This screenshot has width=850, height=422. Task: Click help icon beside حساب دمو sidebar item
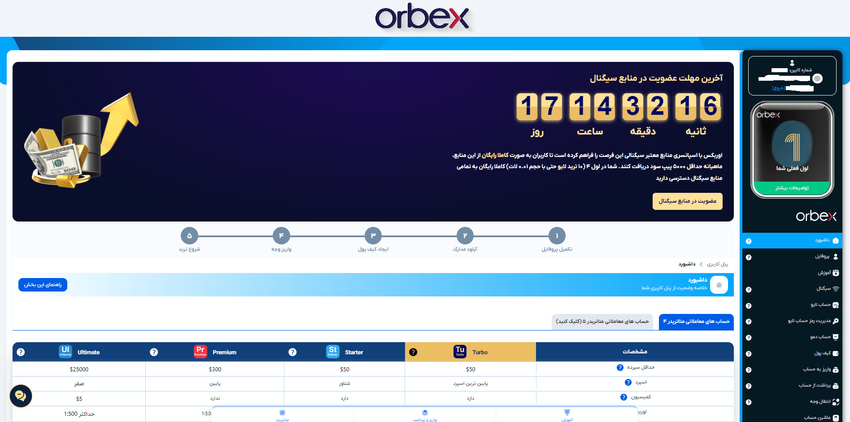pos(749,338)
